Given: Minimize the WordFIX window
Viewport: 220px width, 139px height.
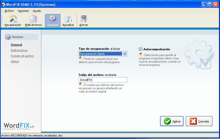Looking at the screenshot, I should coord(204,5).
